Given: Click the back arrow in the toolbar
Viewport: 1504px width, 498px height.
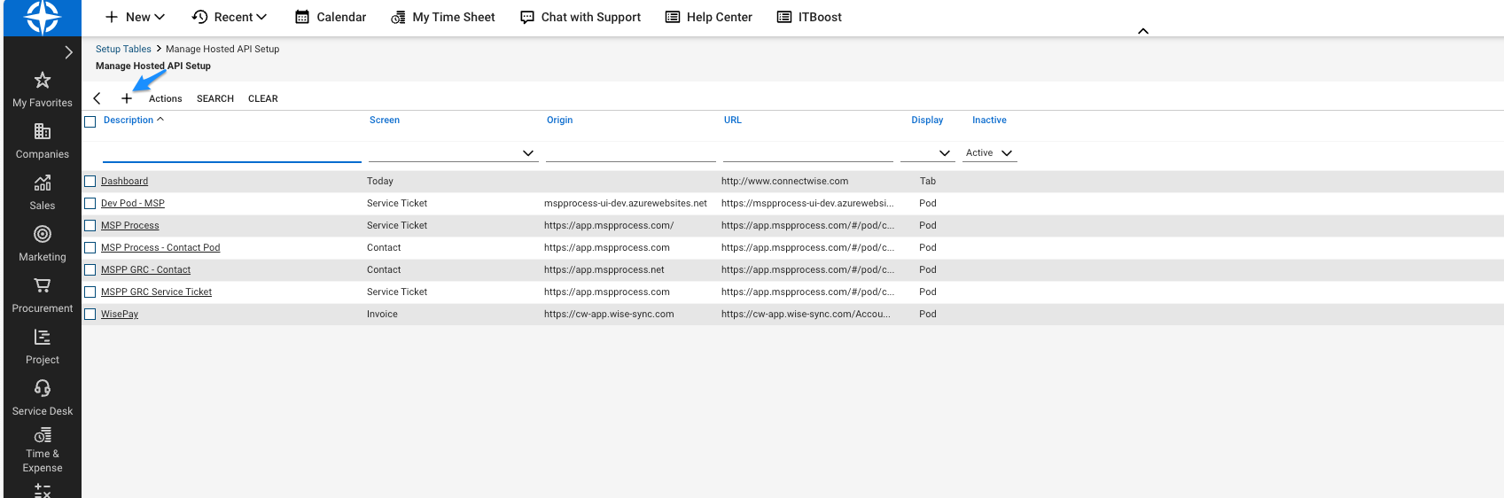Looking at the screenshot, I should [97, 98].
